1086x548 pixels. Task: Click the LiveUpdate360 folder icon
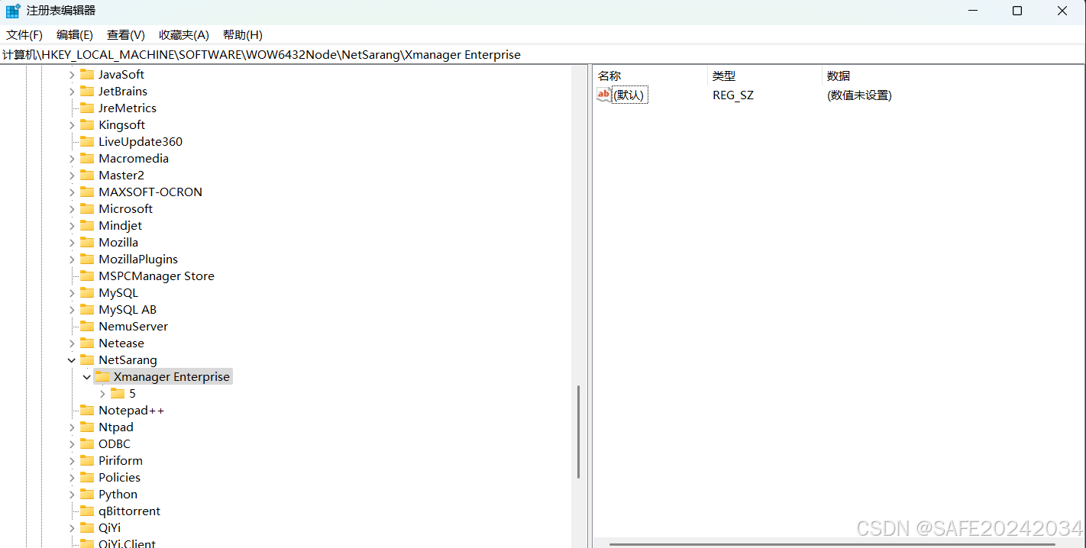(x=87, y=141)
